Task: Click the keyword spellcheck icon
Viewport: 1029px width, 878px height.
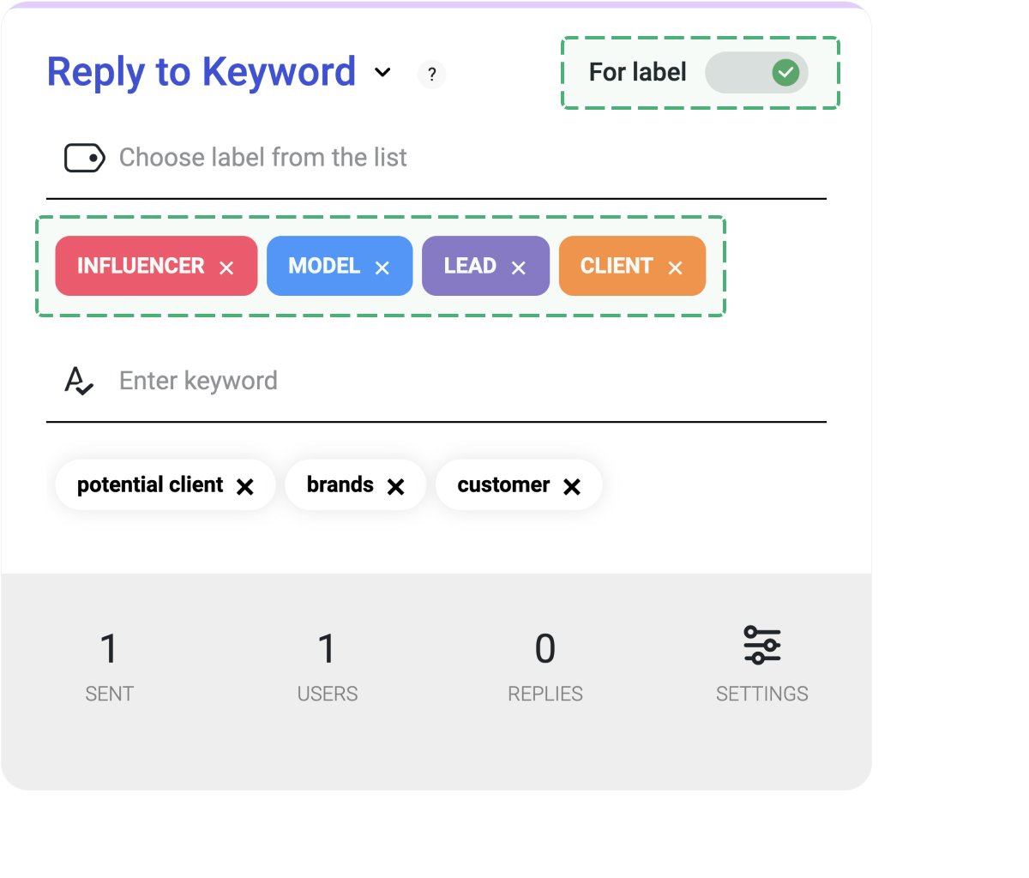Action: pos(79,381)
